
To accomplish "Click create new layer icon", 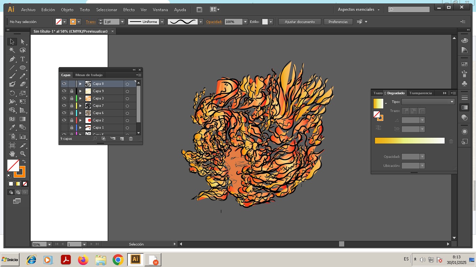I will pos(122,139).
